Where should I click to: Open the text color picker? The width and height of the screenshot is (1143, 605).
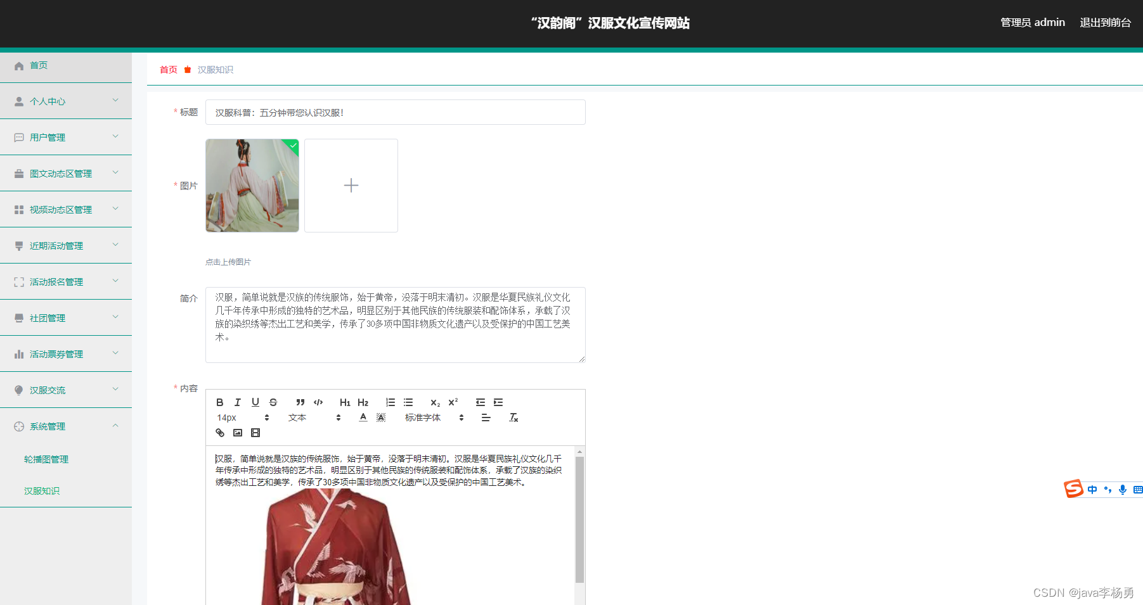point(363,417)
